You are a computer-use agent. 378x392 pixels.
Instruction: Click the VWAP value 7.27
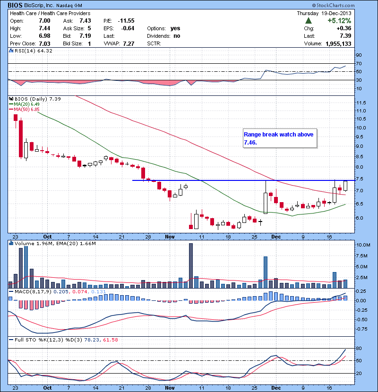pos(129,44)
